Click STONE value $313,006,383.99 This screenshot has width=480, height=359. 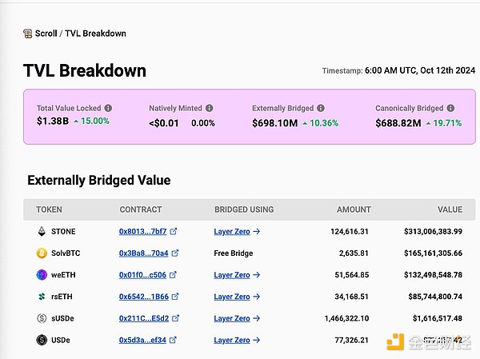pos(433,231)
